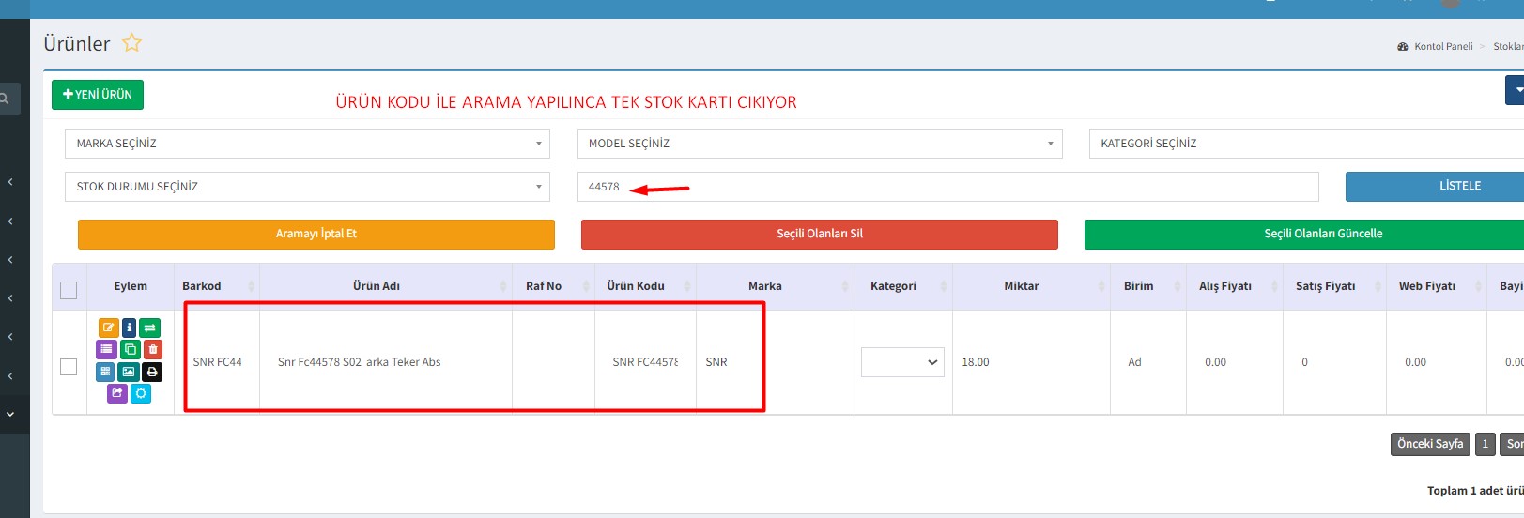Viewport: 1524px width, 518px height.
Task: Tick the select-all checkbox in table header
Action: (69, 290)
